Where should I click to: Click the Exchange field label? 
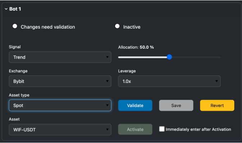coord(18,71)
